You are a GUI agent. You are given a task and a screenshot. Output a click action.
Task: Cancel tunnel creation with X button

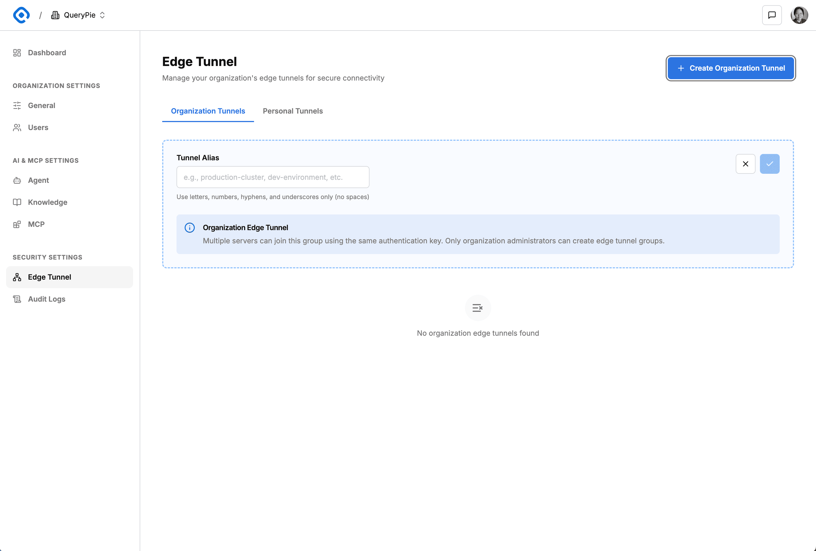point(745,164)
